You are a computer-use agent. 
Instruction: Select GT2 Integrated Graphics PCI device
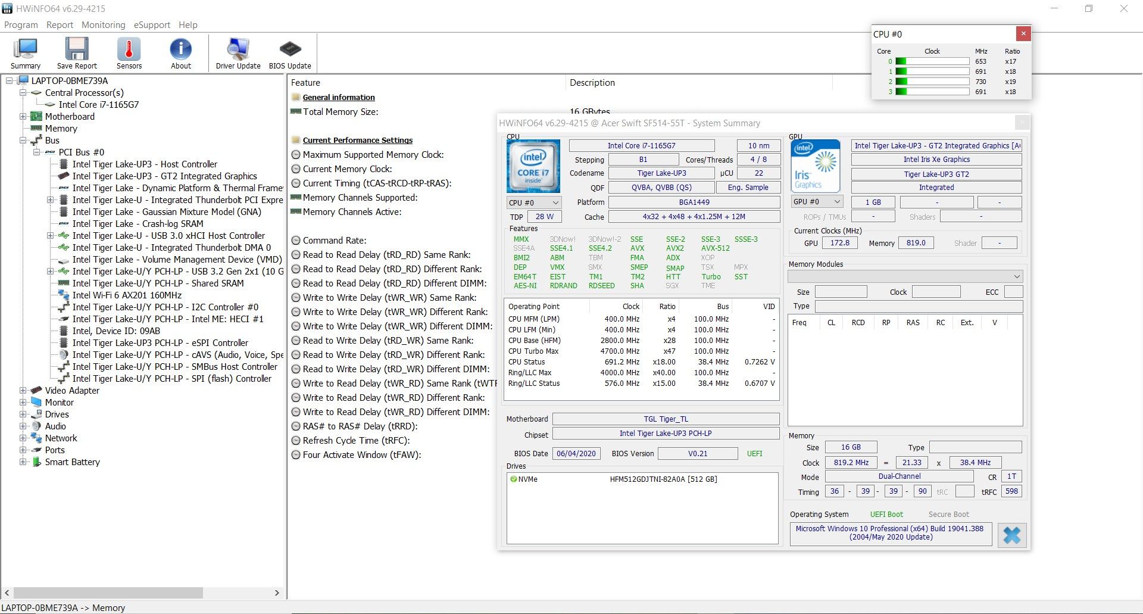165,176
